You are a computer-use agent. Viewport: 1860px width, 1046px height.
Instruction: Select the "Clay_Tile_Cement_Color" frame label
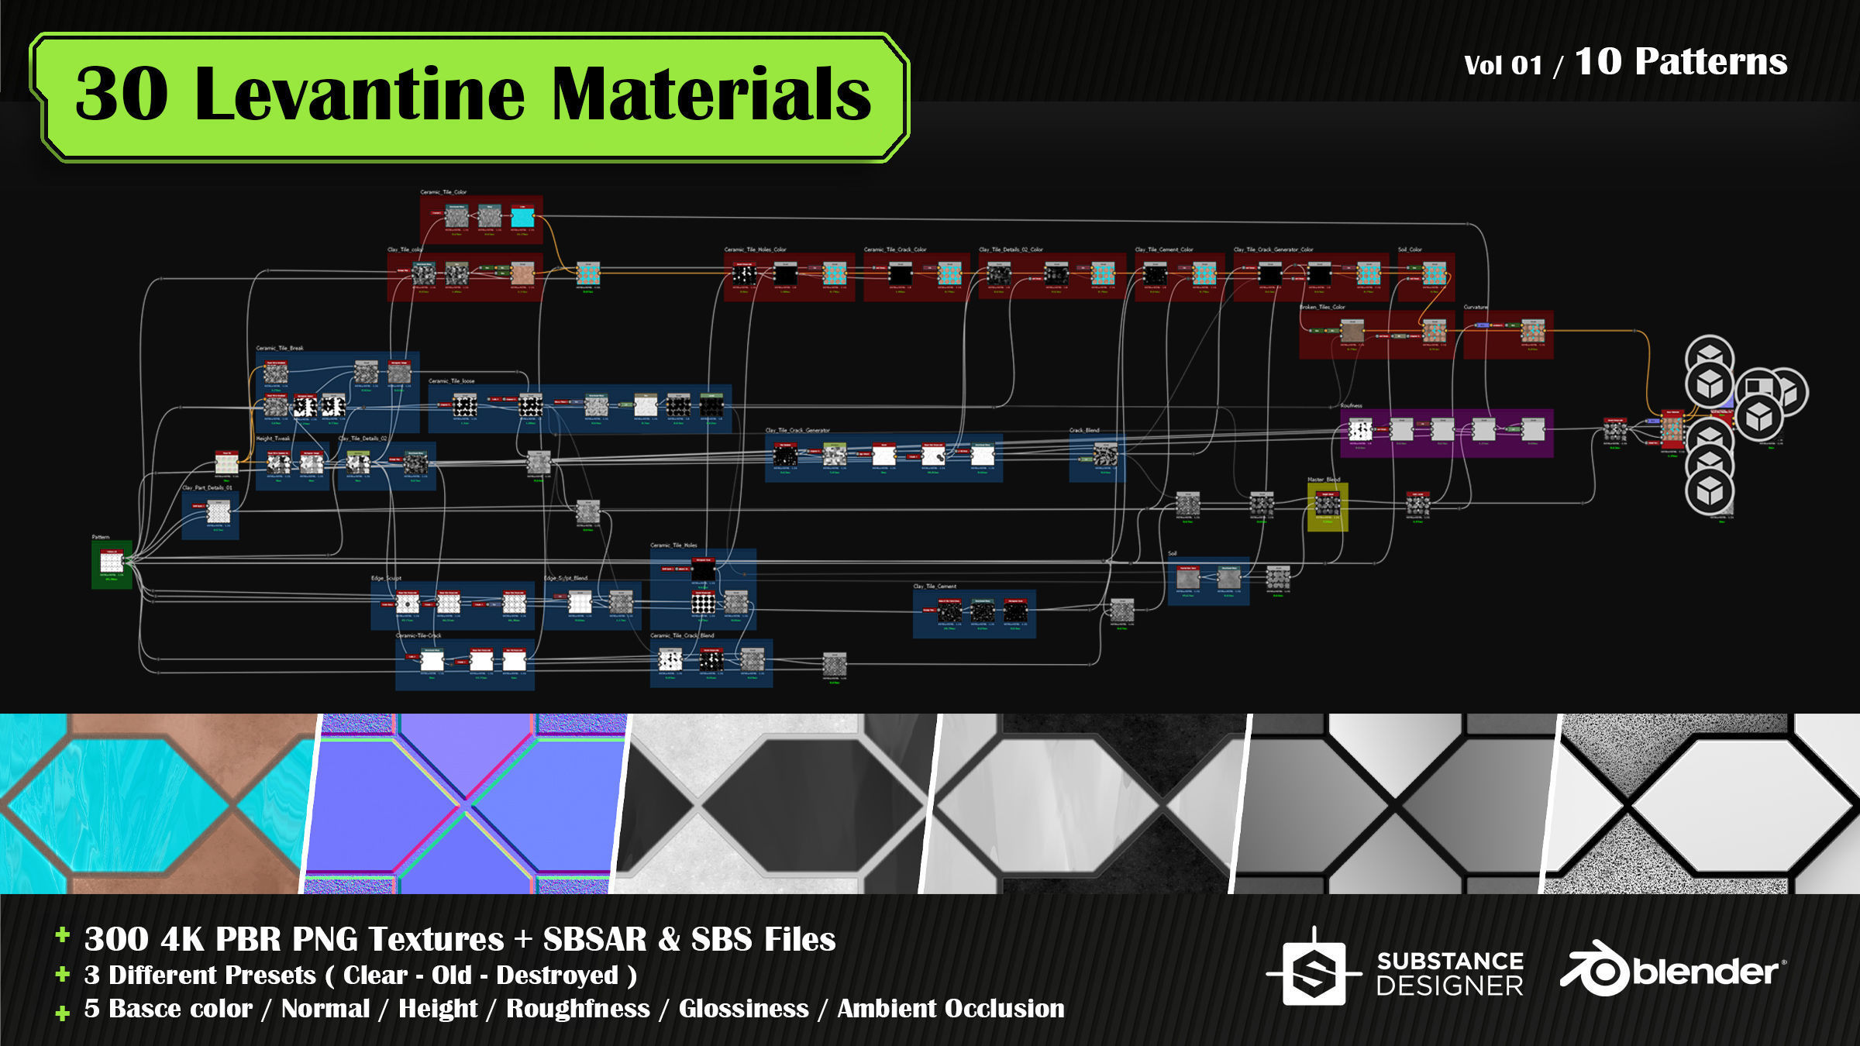point(1164,249)
